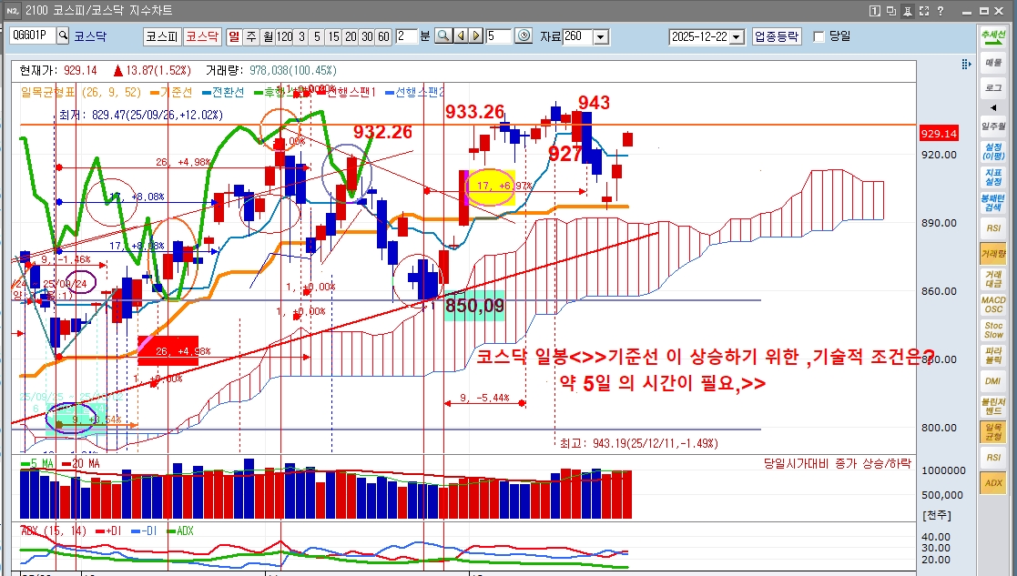
Task: Open 설정(이평) moving average settings
Action: [993, 152]
